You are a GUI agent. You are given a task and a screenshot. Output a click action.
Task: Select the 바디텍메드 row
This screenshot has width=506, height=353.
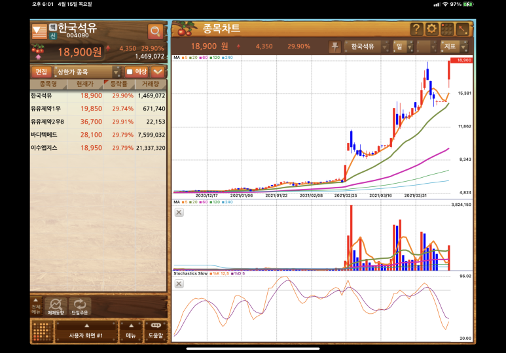98,135
